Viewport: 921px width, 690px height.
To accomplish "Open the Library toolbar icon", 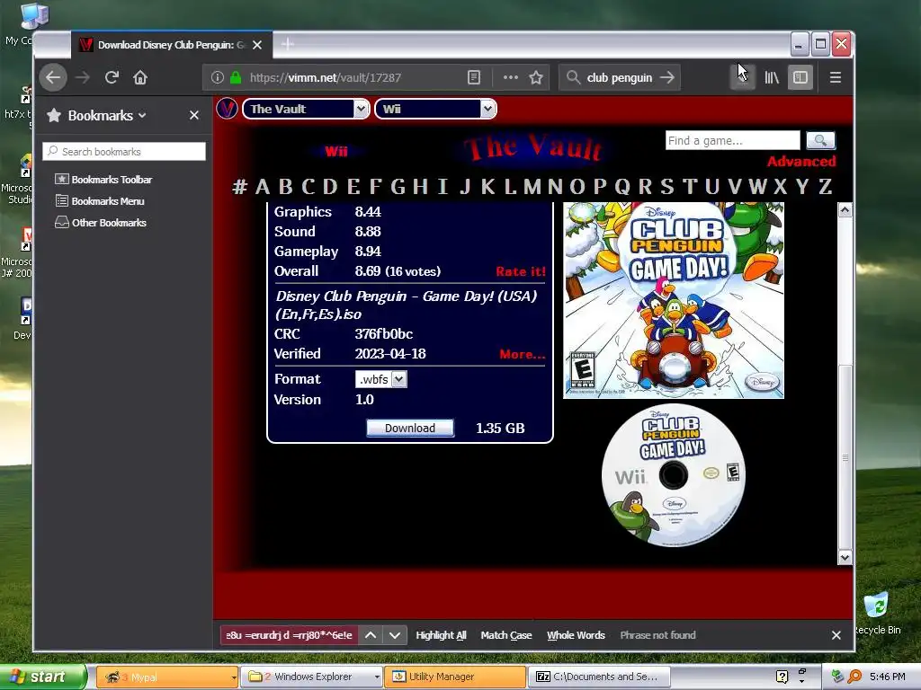I will tap(771, 77).
